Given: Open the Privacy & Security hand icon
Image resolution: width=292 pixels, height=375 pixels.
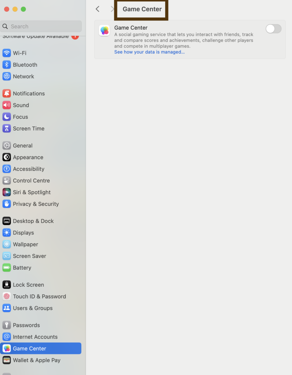Looking at the screenshot, I should click(7, 204).
